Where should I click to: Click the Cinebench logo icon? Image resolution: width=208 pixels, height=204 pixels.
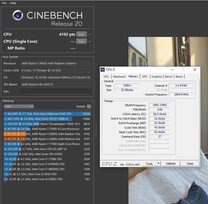18,15
